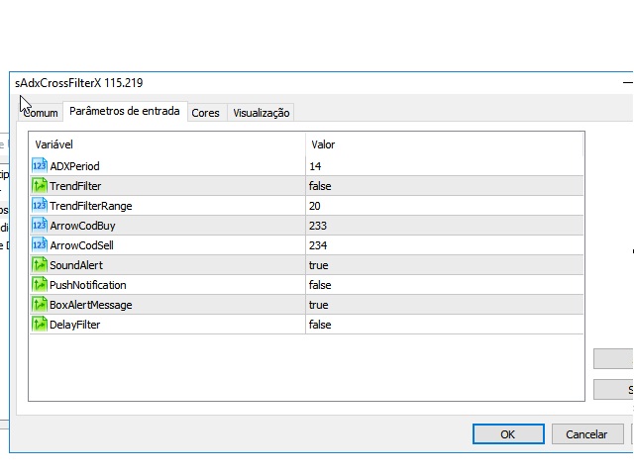Click the TrendFilter boolean icon
The image size is (634, 475).
(x=40, y=186)
